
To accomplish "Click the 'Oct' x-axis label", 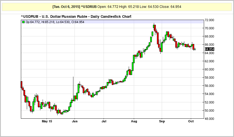I will click(x=191, y=121).
